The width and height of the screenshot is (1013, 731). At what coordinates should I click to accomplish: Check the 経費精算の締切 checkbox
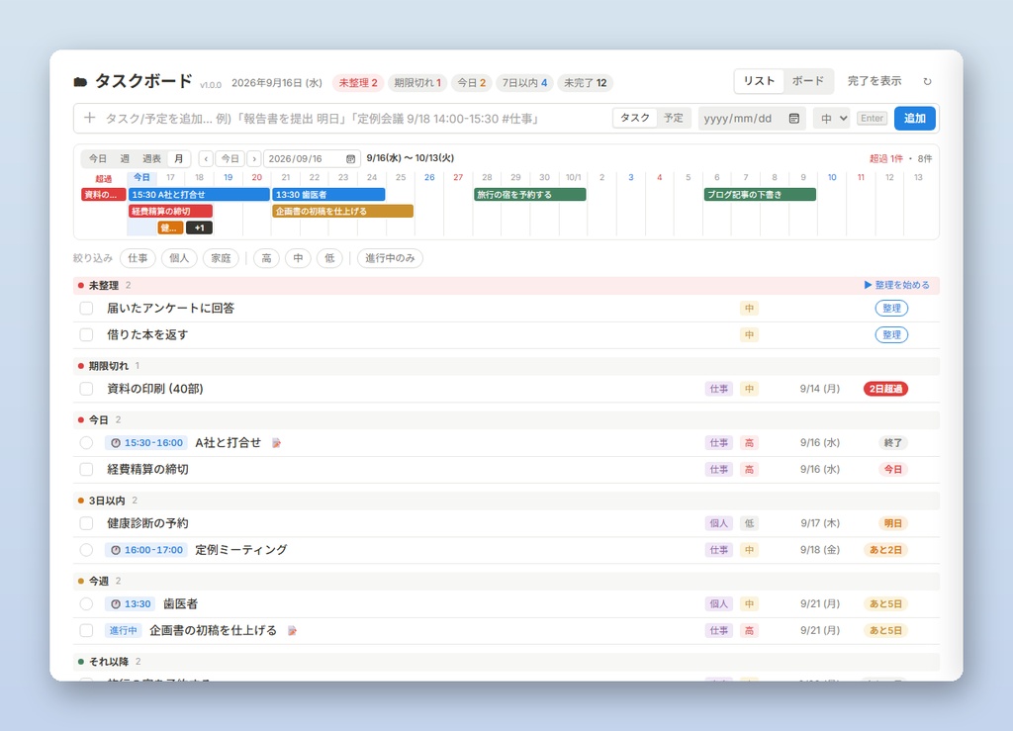pos(86,470)
